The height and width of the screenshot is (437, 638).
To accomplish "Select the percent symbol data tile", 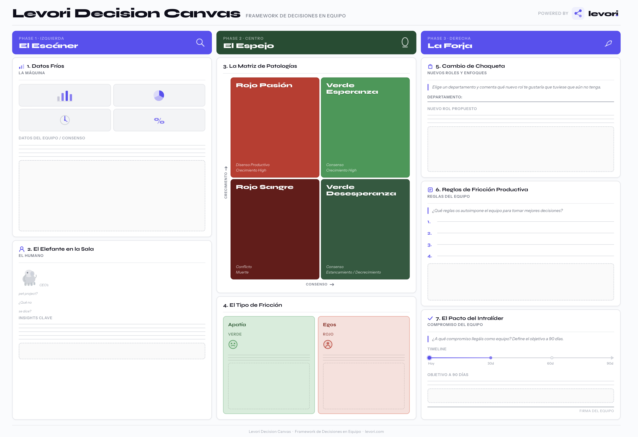I will pyautogui.click(x=159, y=120).
